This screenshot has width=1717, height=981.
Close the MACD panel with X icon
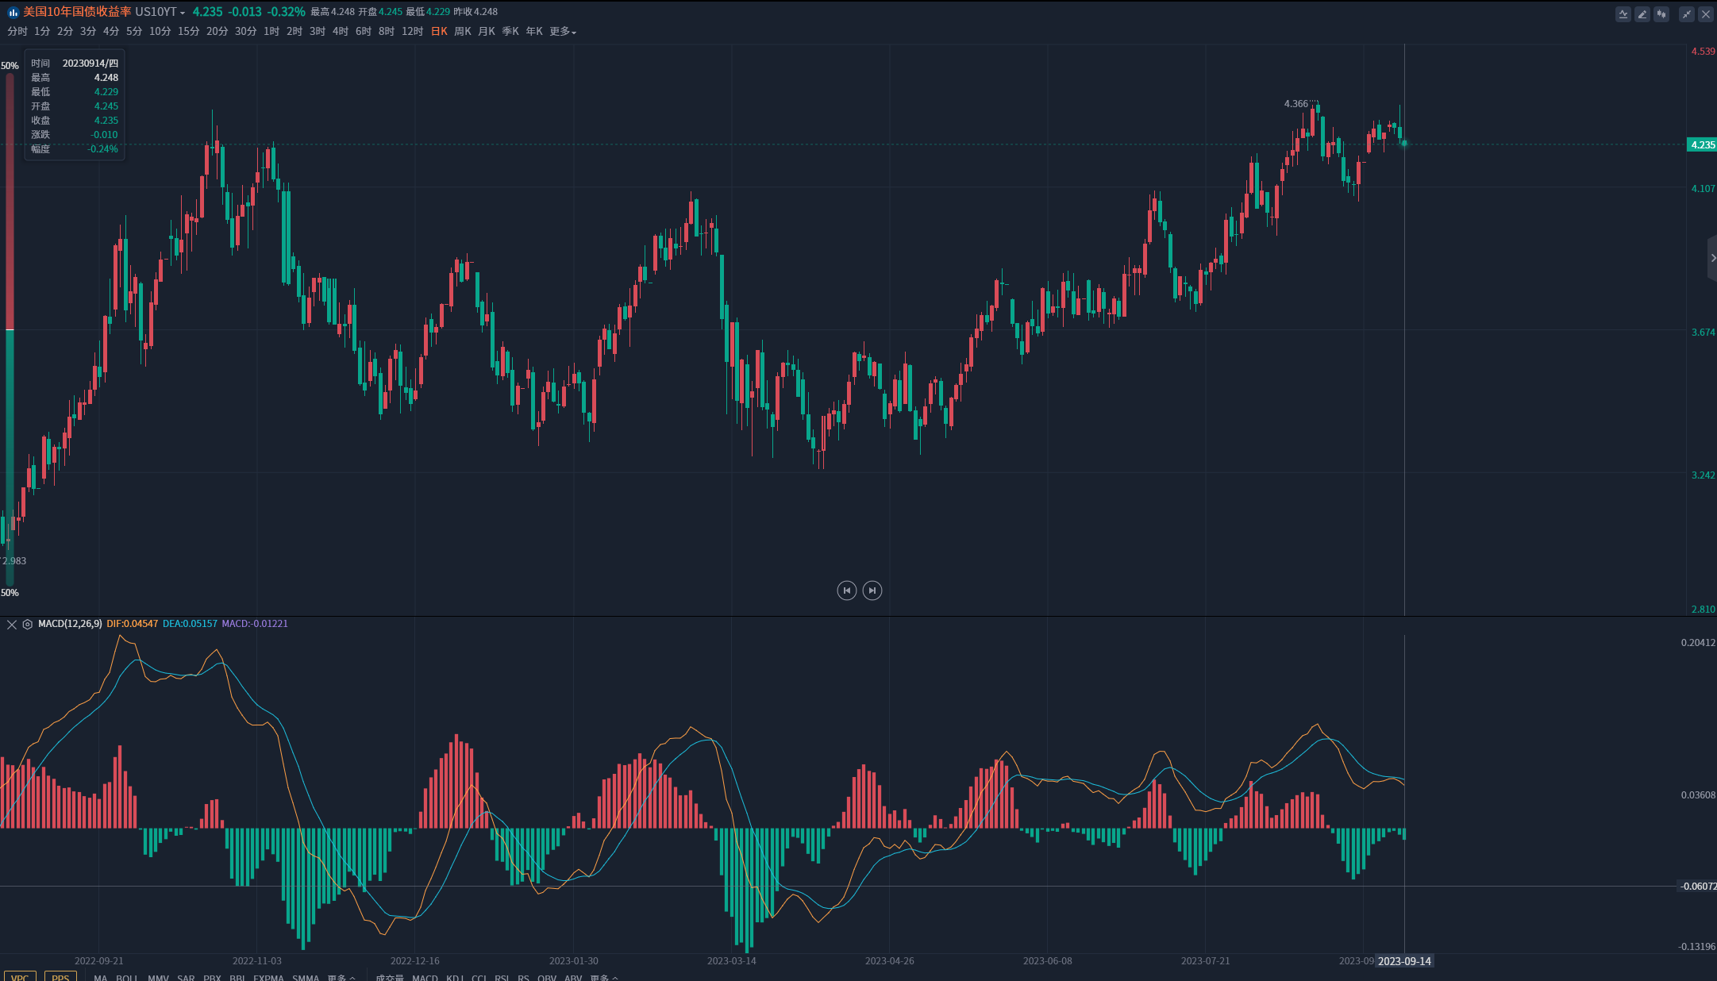pyautogui.click(x=12, y=625)
